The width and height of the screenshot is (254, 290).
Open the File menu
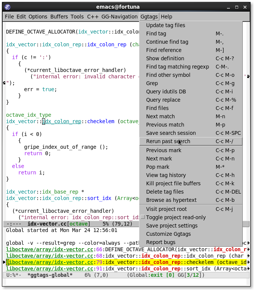click(9, 17)
